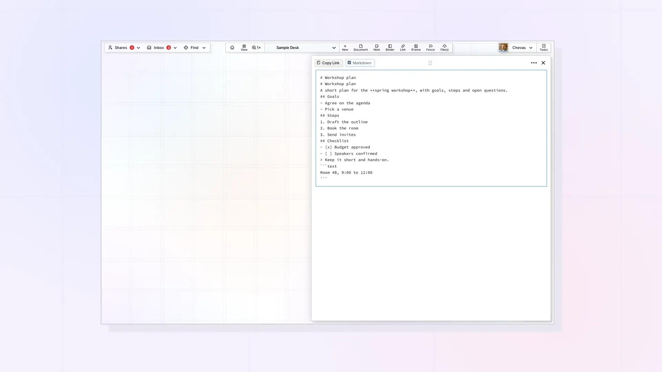Image resolution: width=662 pixels, height=372 pixels.
Task: Add a new Document
Action: tap(361, 48)
